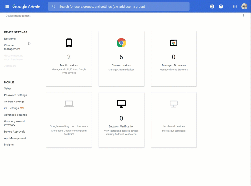
Task: Open Chrome management in sidebar
Action: [12, 47]
